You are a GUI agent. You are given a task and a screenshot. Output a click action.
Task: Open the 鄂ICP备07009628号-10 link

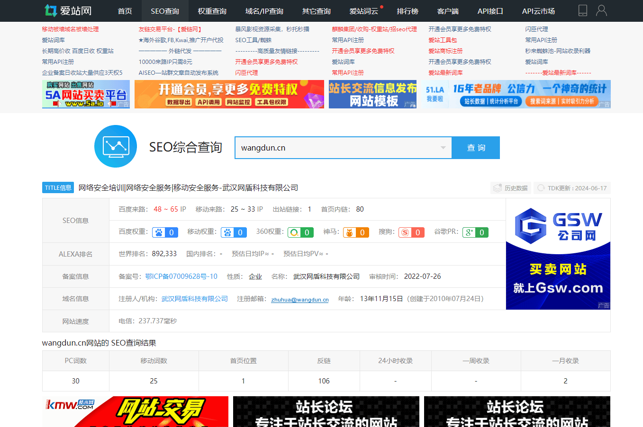point(181,276)
